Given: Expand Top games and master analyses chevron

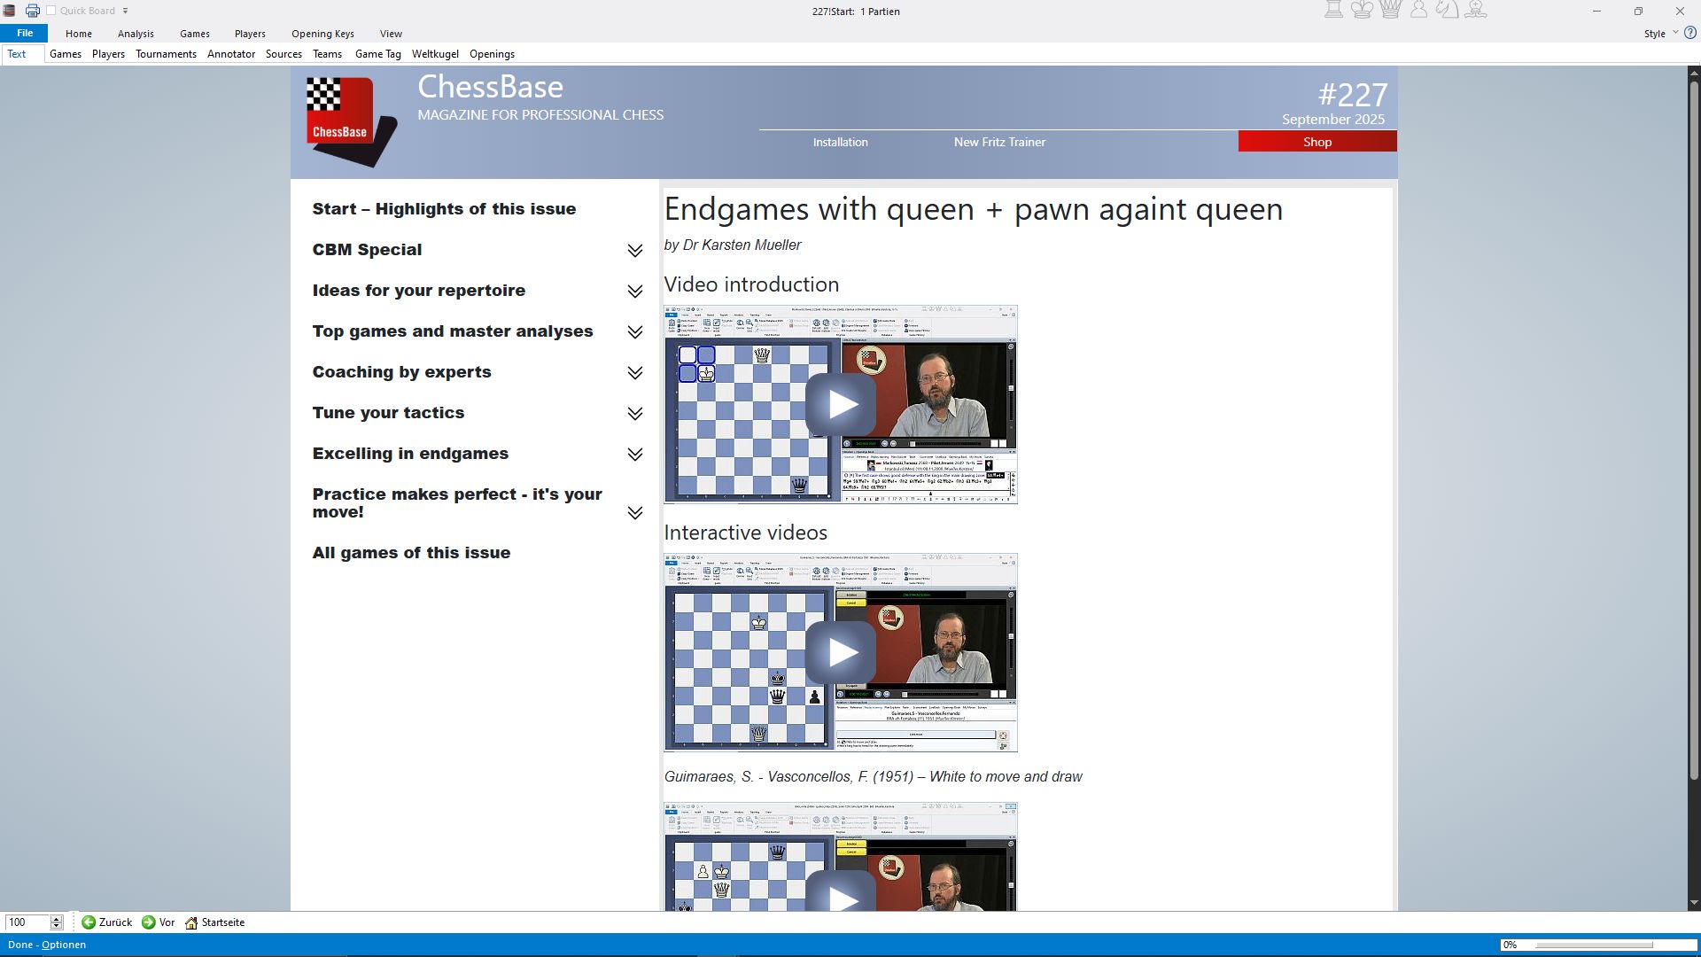Looking at the screenshot, I should pyautogui.click(x=635, y=332).
